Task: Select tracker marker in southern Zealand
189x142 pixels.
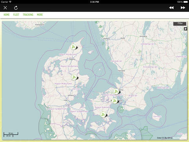Action: point(103,114)
